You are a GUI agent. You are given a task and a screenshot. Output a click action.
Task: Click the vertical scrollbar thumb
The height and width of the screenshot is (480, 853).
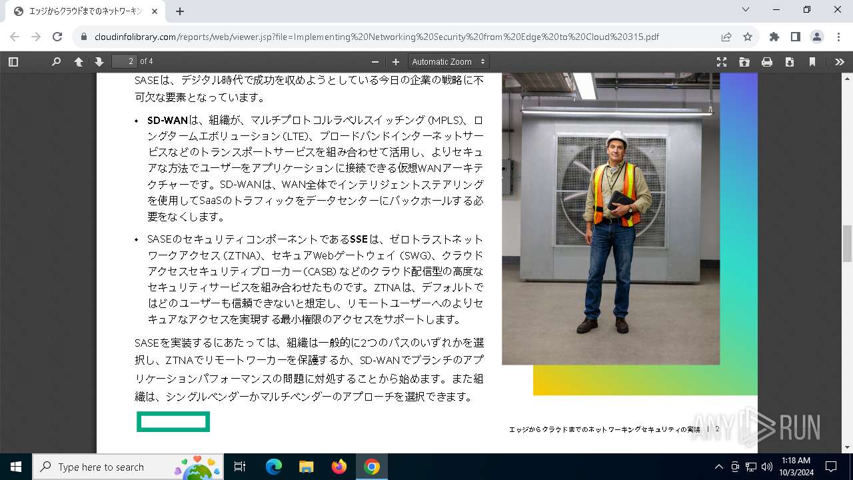[x=847, y=244]
